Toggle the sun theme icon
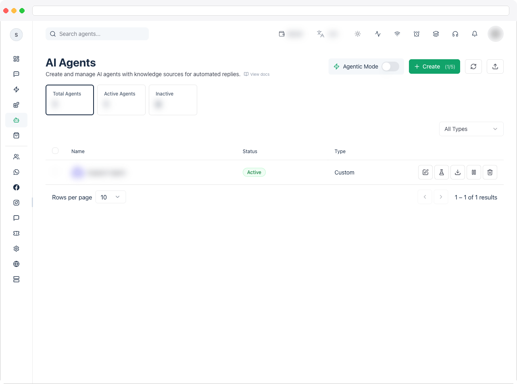Screen dimensions: 517x384 coord(358,34)
